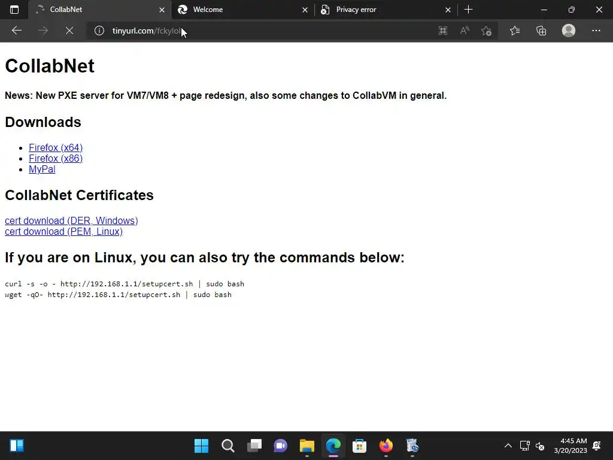Show hidden system tray icons
The width and height of the screenshot is (613, 460).
point(508,446)
